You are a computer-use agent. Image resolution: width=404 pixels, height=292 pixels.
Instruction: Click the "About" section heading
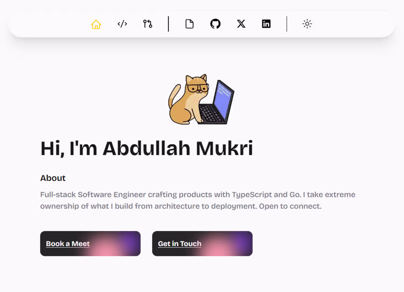(x=53, y=178)
